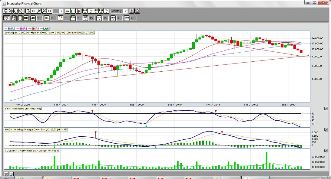The height and width of the screenshot is (179, 331).
Task: Edit the WMA period field showing 10
Action: click(39, 18)
